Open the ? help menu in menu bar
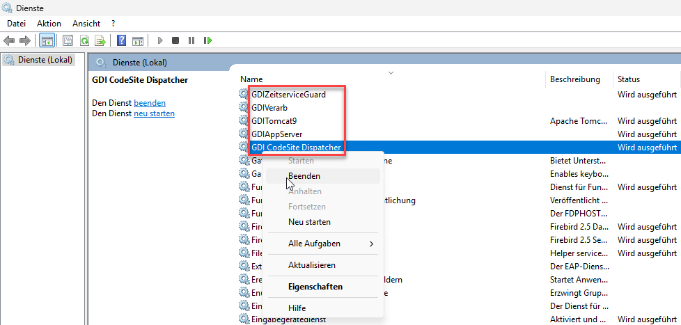The image size is (681, 325). [x=113, y=24]
